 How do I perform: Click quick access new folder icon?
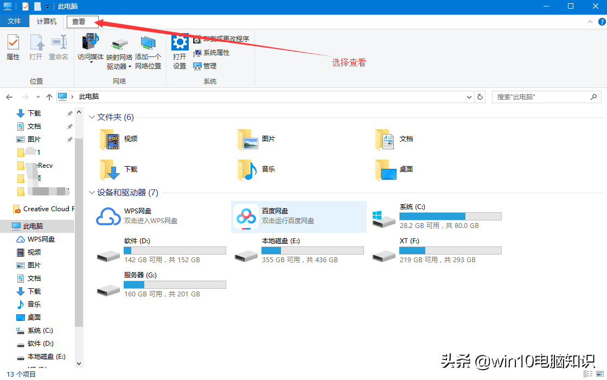pyautogui.click(x=37, y=7)
